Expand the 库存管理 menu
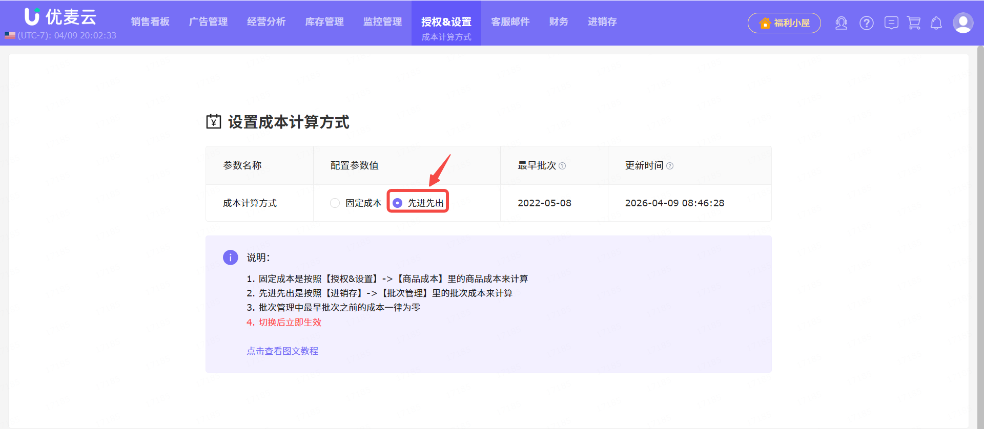 pos(324,22)
